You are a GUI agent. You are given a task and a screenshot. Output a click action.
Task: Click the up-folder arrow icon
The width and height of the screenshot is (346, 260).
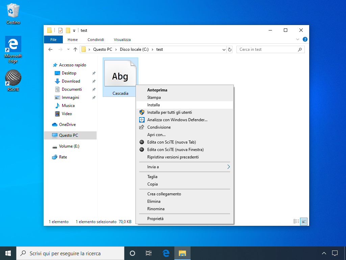click(75, 49)
